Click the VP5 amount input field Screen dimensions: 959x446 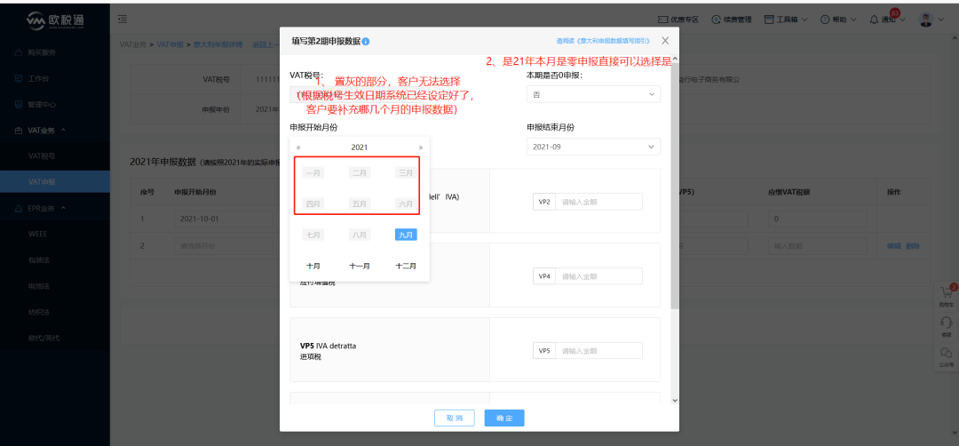tap(598, 351)
